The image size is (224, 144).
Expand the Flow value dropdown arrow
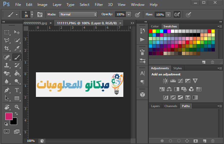[x=168, y=14]
